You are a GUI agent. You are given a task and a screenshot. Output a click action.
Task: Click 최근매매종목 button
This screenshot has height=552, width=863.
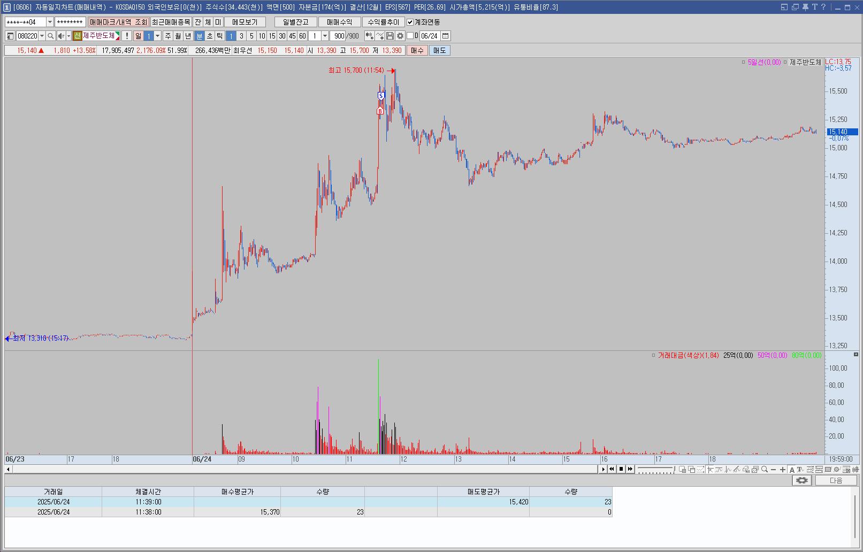171,22
